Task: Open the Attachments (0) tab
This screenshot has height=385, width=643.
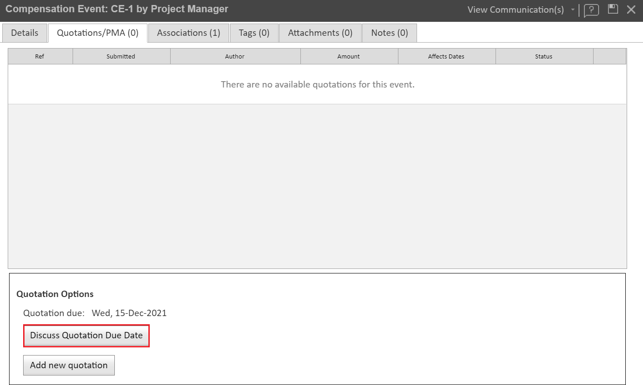Action: [320, 33]
